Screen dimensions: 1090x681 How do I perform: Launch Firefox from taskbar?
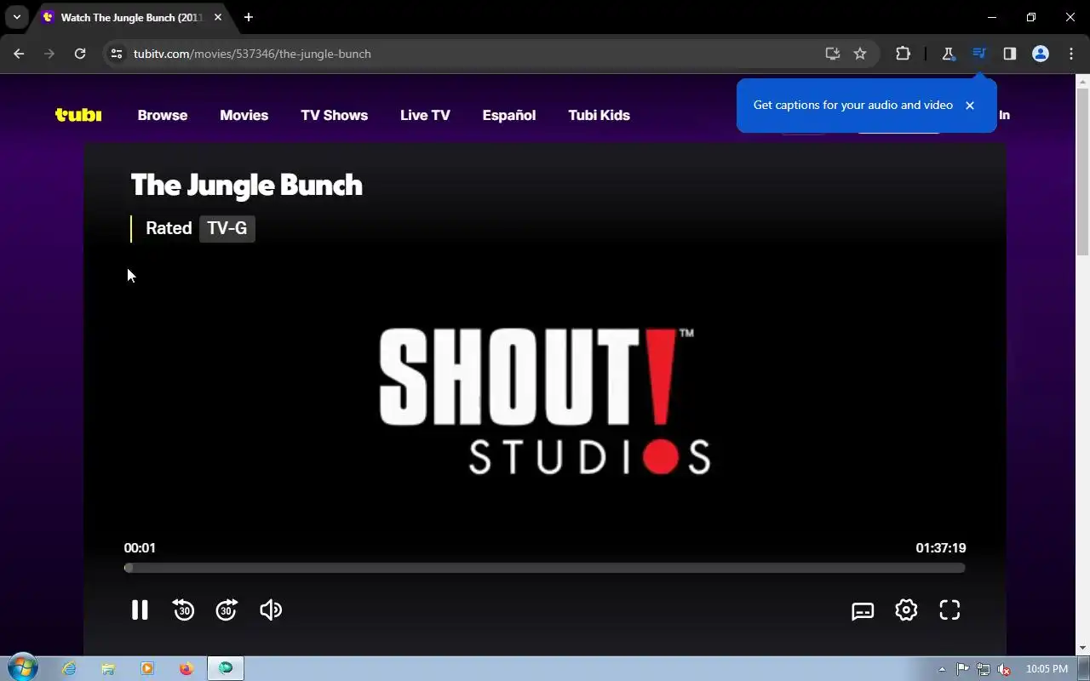[186, 669]
